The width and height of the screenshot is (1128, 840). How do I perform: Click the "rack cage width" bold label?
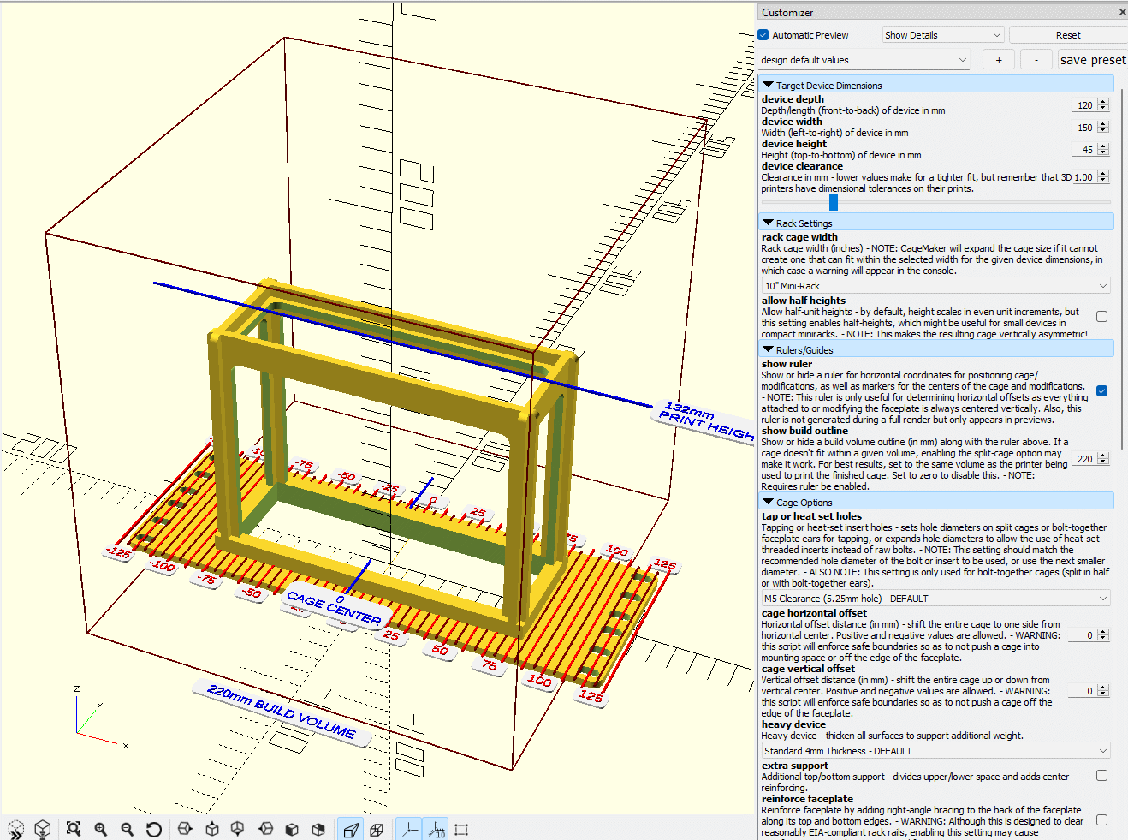coord(799,237)
